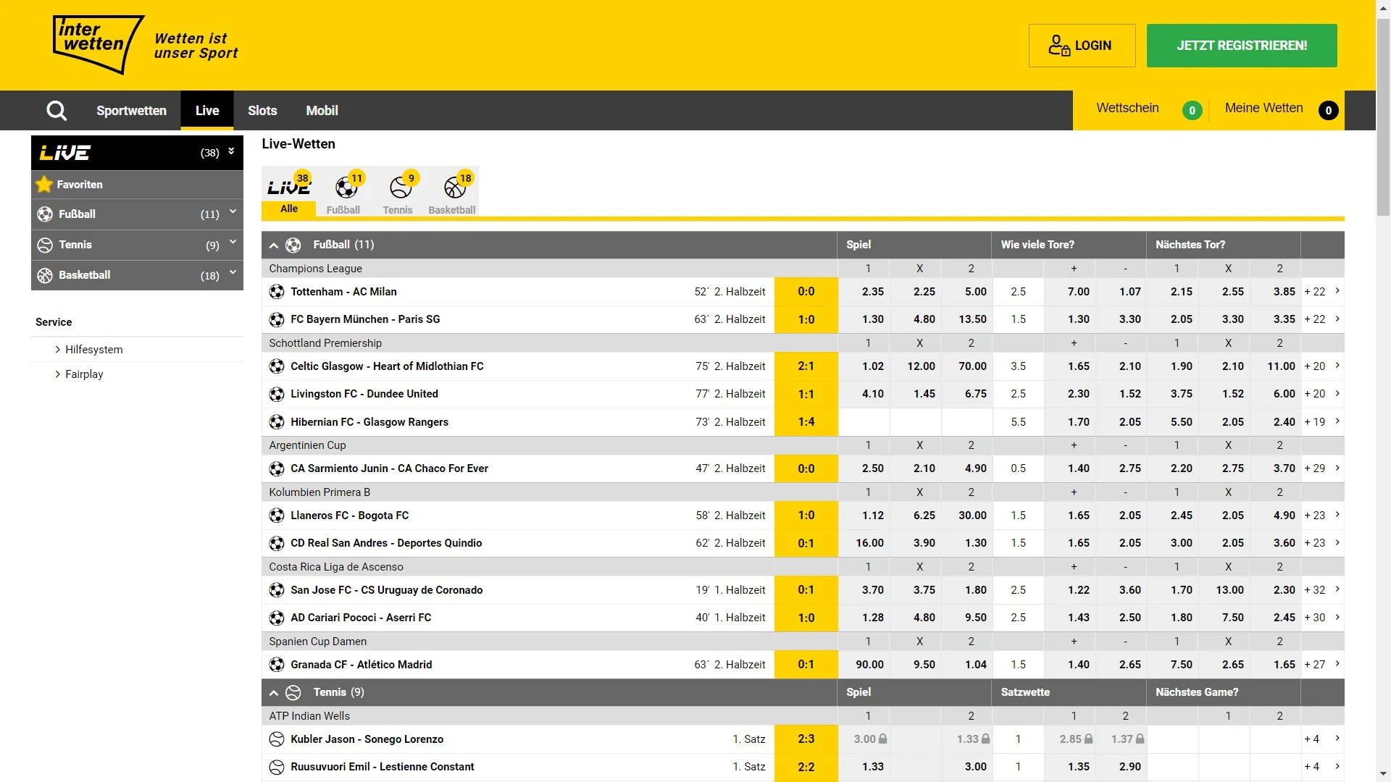This screenshot has width=1391, height=782.
Task: Click ball icon beside Tottenham - AC Milan
Action: pyautogui.click(x=277, y=292)
